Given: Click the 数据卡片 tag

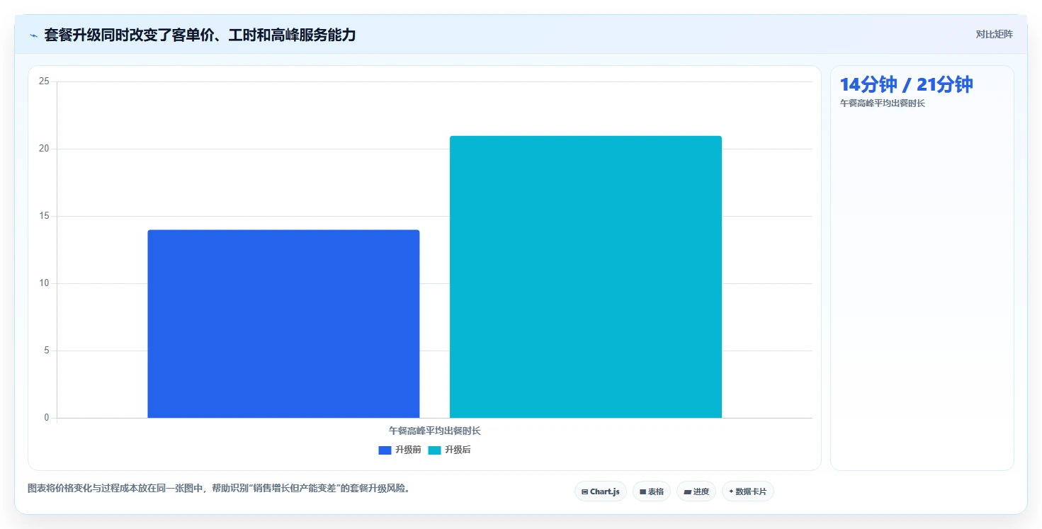Looking at the screenshot, I should coord(748,491).
